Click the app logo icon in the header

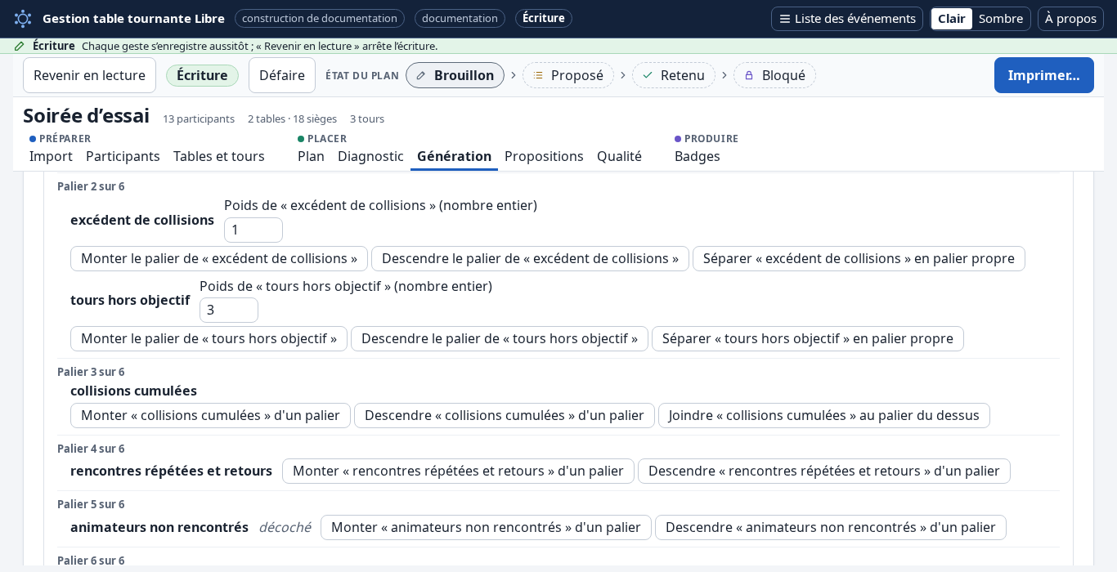tap(23, 19)
